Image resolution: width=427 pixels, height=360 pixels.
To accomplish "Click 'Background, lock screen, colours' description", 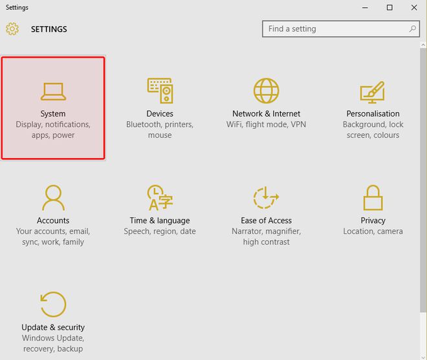I will point(373,129).
